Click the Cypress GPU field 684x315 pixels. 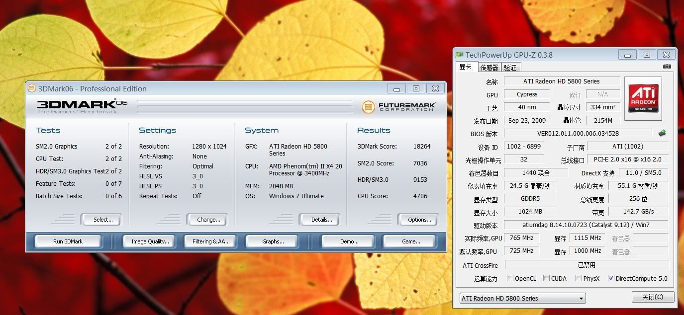(x=527, y=94)
